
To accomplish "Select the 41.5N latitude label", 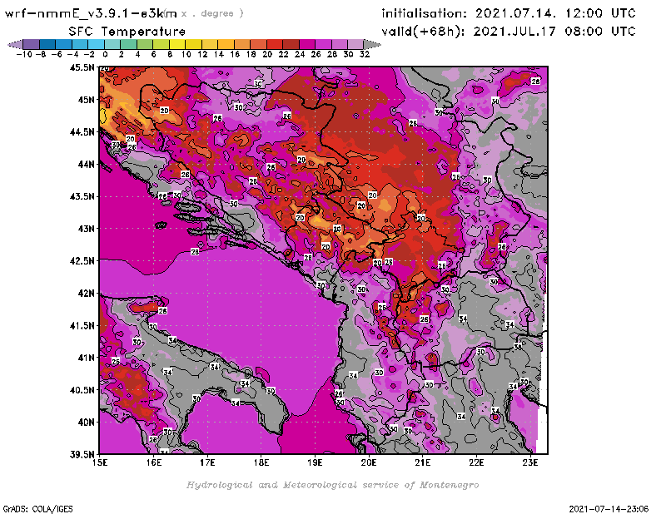I will coord(82,325).
